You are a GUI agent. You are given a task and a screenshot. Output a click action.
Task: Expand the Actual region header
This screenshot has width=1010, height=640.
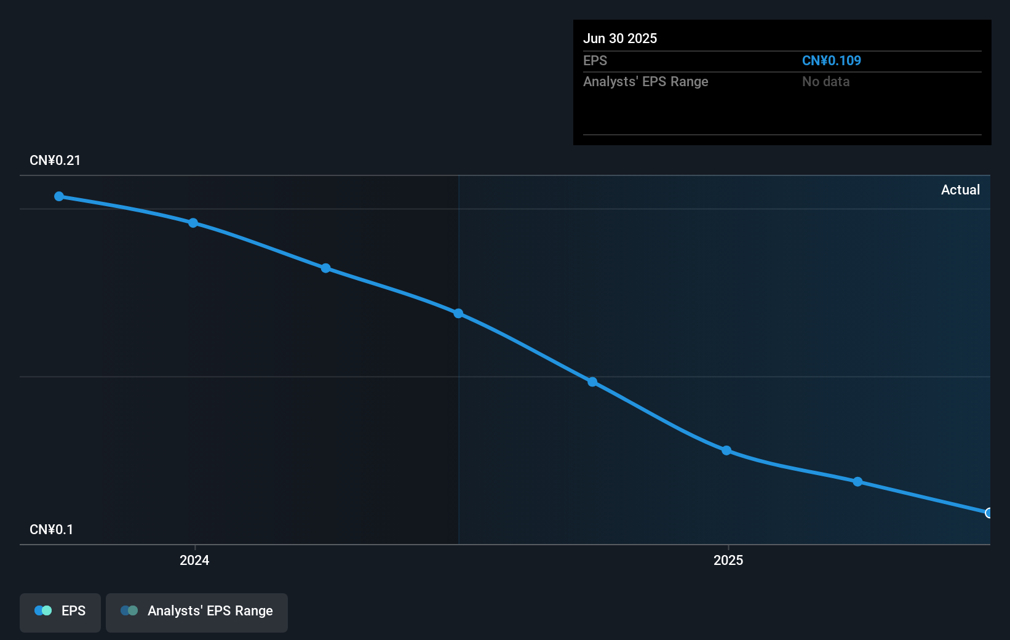pos(960,190)
